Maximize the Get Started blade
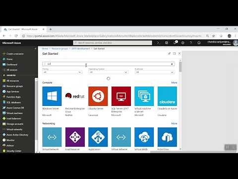Screen dimensions: 238x179 coord(175,54)
